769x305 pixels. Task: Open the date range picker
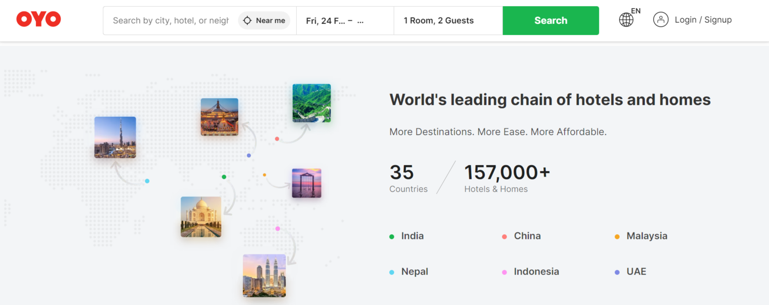345,20
